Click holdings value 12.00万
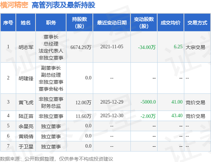The height and width of the screenshot is (162, 211). point(83,103)
